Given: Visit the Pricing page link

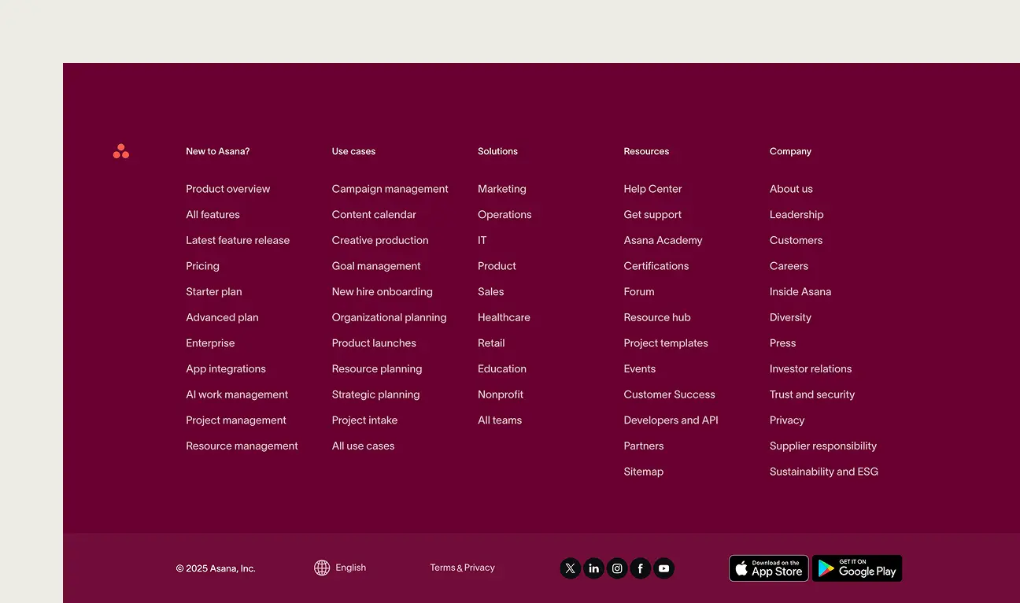Looking at the screenshot, I should coord(203,266).
